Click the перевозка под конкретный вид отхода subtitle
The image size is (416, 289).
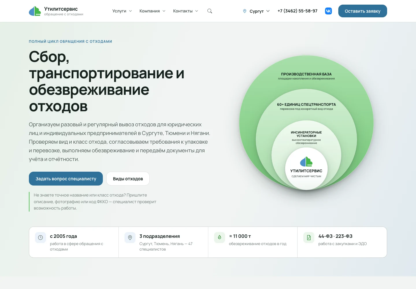click(x=306, y=109)
